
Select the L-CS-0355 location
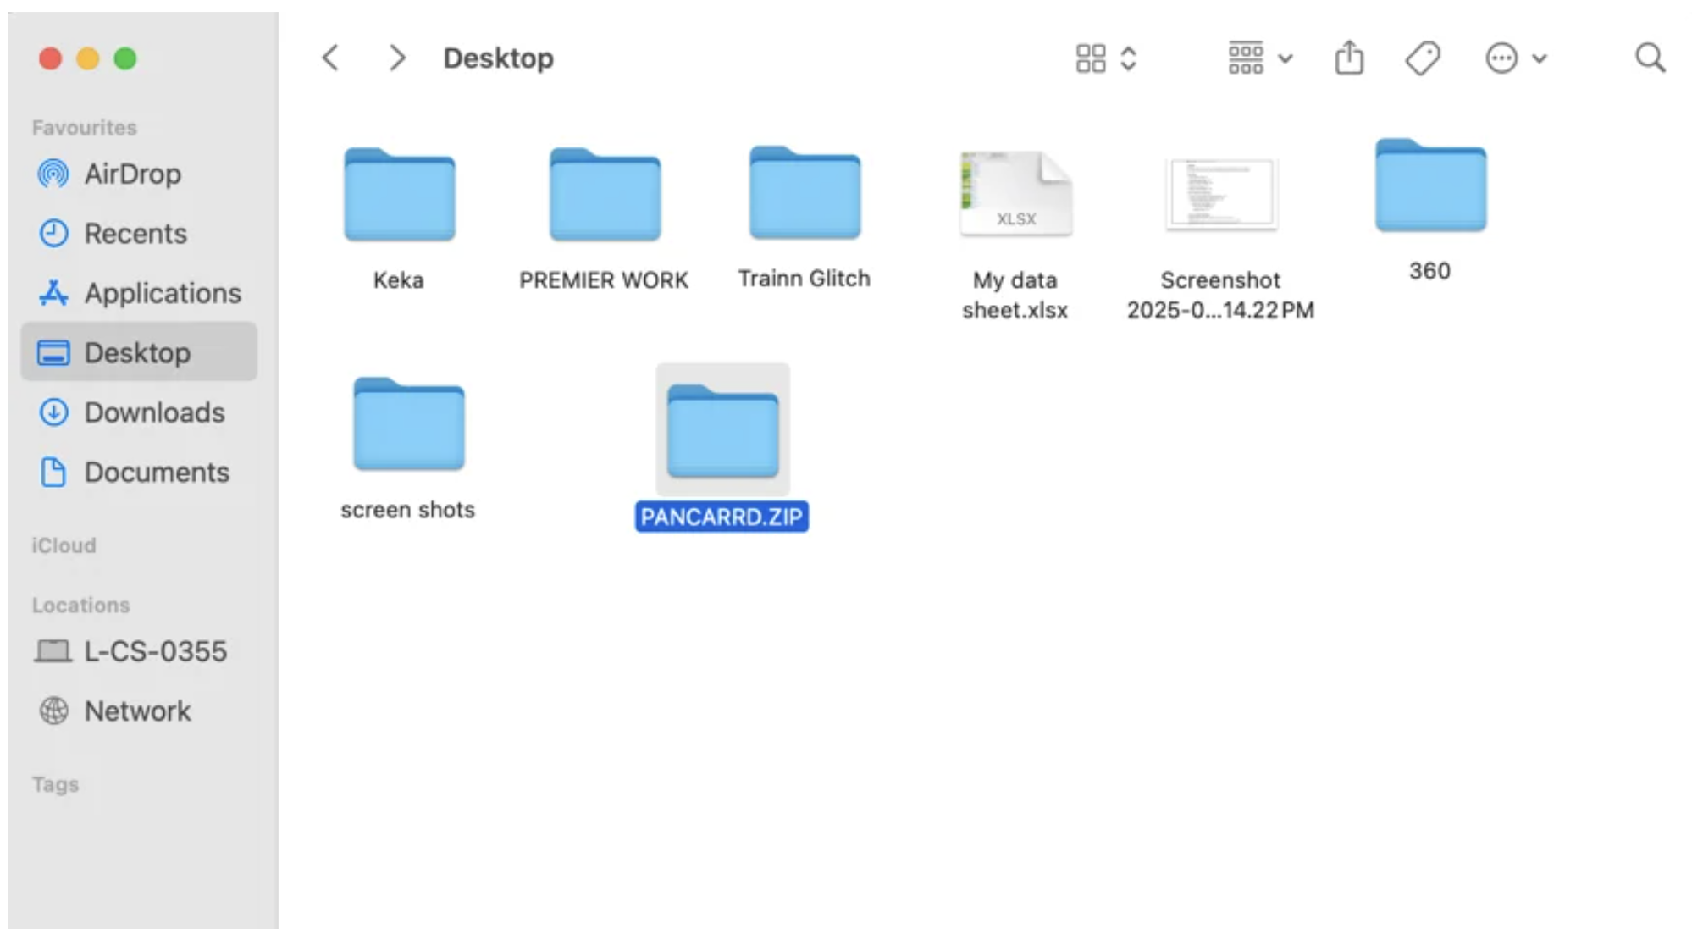[x=154, y=651]
